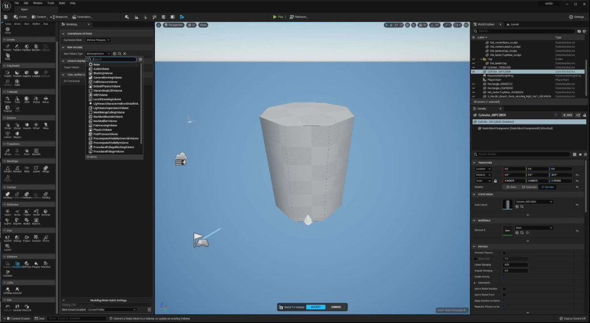590x323 pixels.
Task: Open the AutoUV tool
Action: pos(7,238)
